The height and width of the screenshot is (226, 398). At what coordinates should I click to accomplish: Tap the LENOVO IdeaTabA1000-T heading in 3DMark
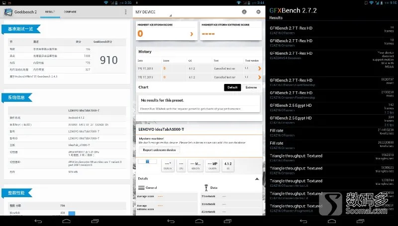coord(161,129)
